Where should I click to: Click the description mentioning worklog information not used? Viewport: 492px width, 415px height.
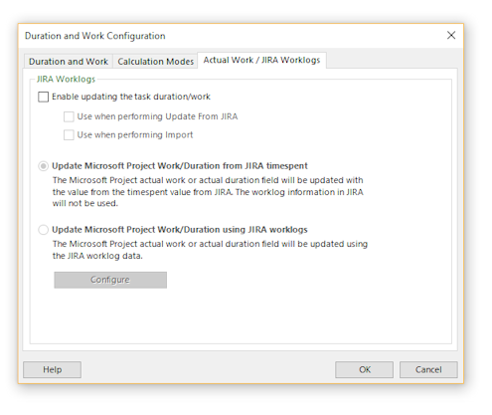coord(208,192)
